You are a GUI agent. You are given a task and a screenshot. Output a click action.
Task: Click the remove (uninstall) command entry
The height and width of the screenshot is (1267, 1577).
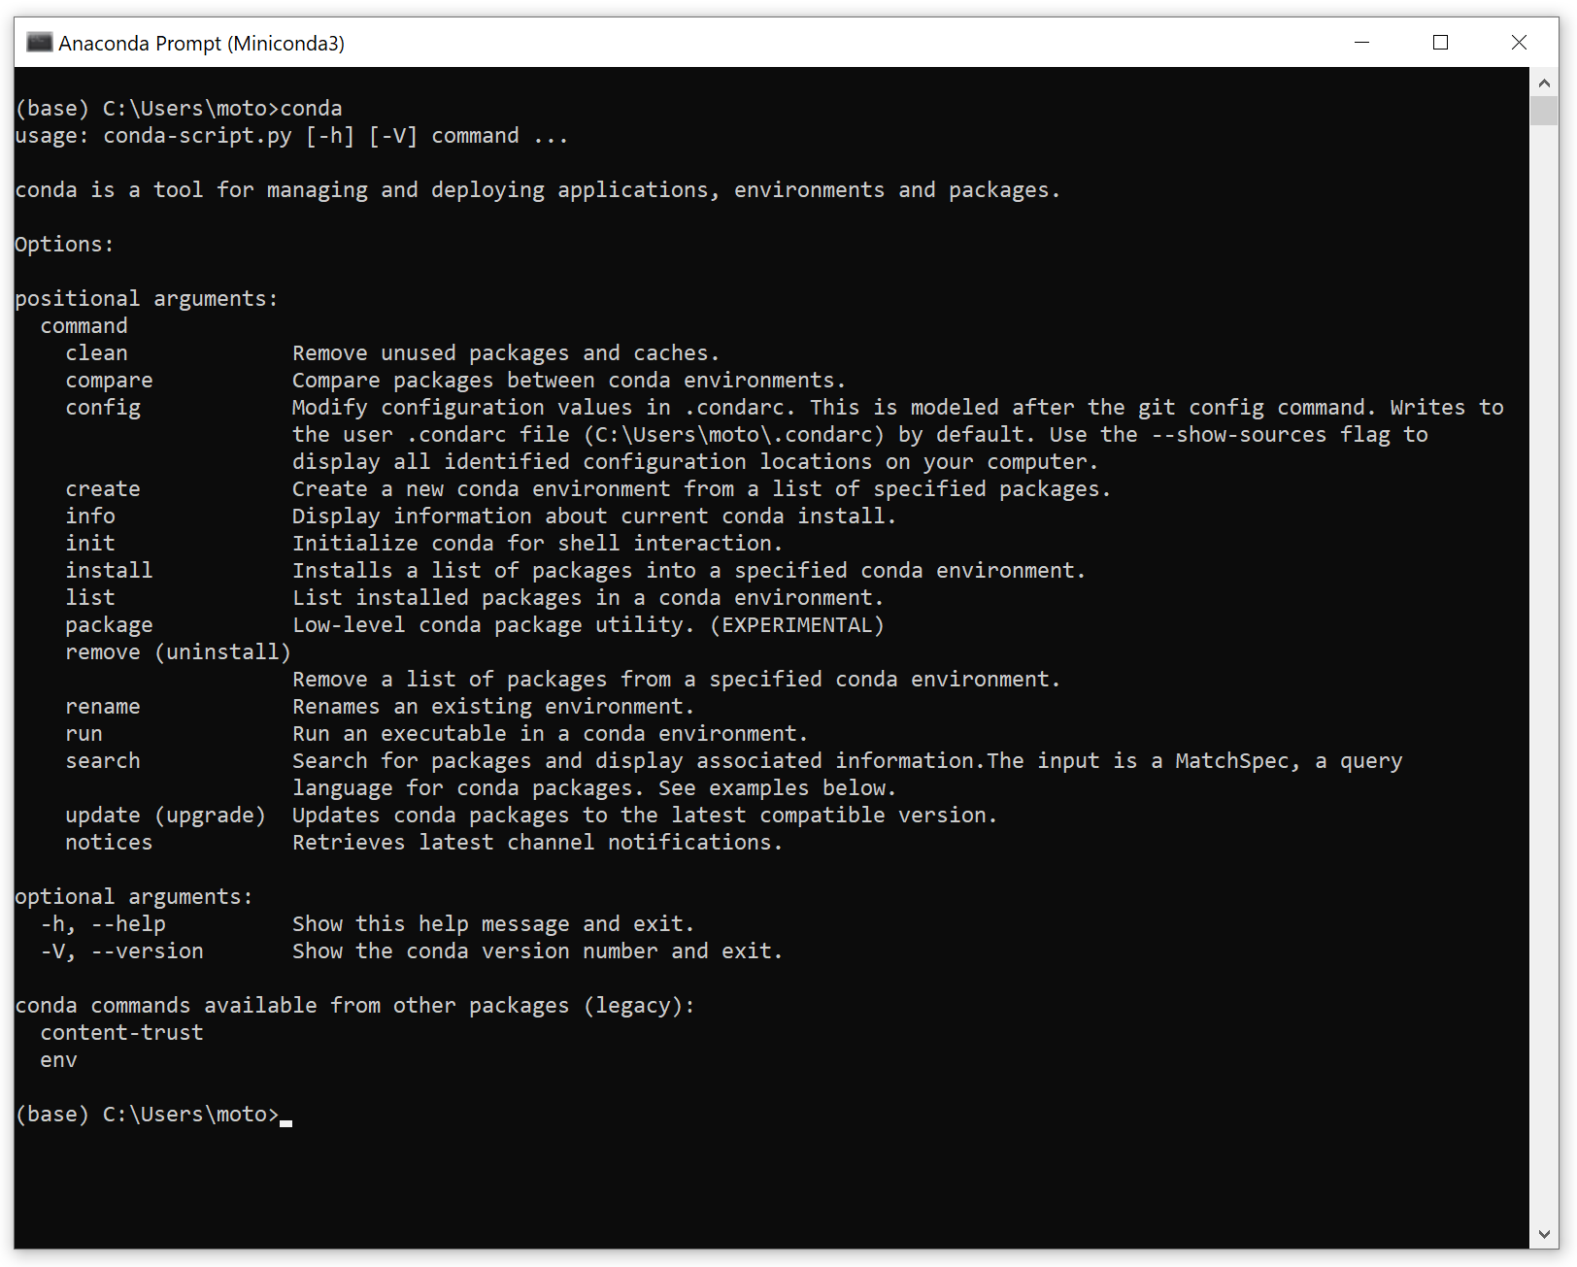click(177, 651)
